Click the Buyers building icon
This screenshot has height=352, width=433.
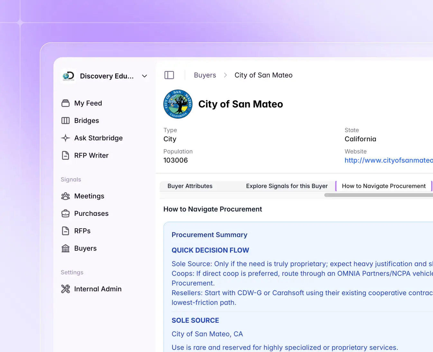[66, 248]
